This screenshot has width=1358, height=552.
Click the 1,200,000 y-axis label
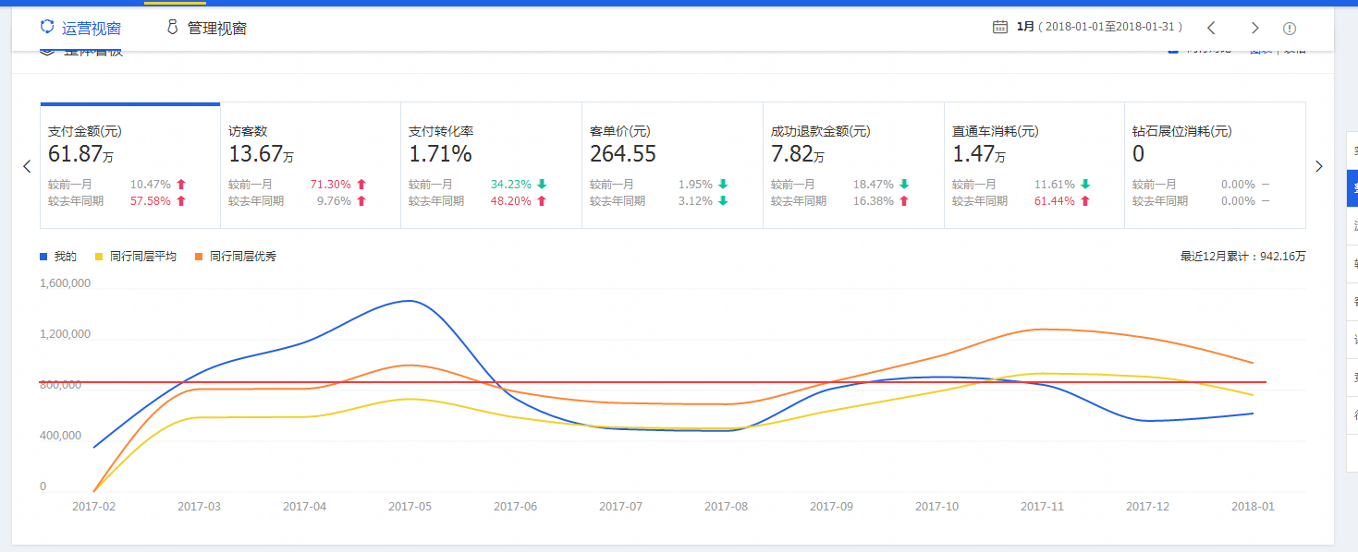click(x=65, y=334)
